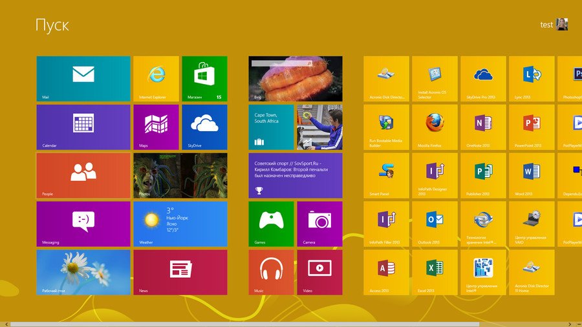The image size is (582, 327).
Task: Start Excel 2013
Action: [435, 272]
